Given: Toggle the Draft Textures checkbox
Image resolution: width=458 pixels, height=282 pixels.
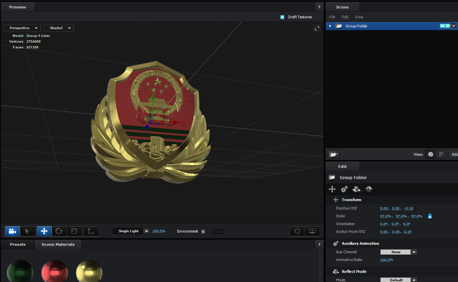Looking at the screenshot, I should 282,17.
